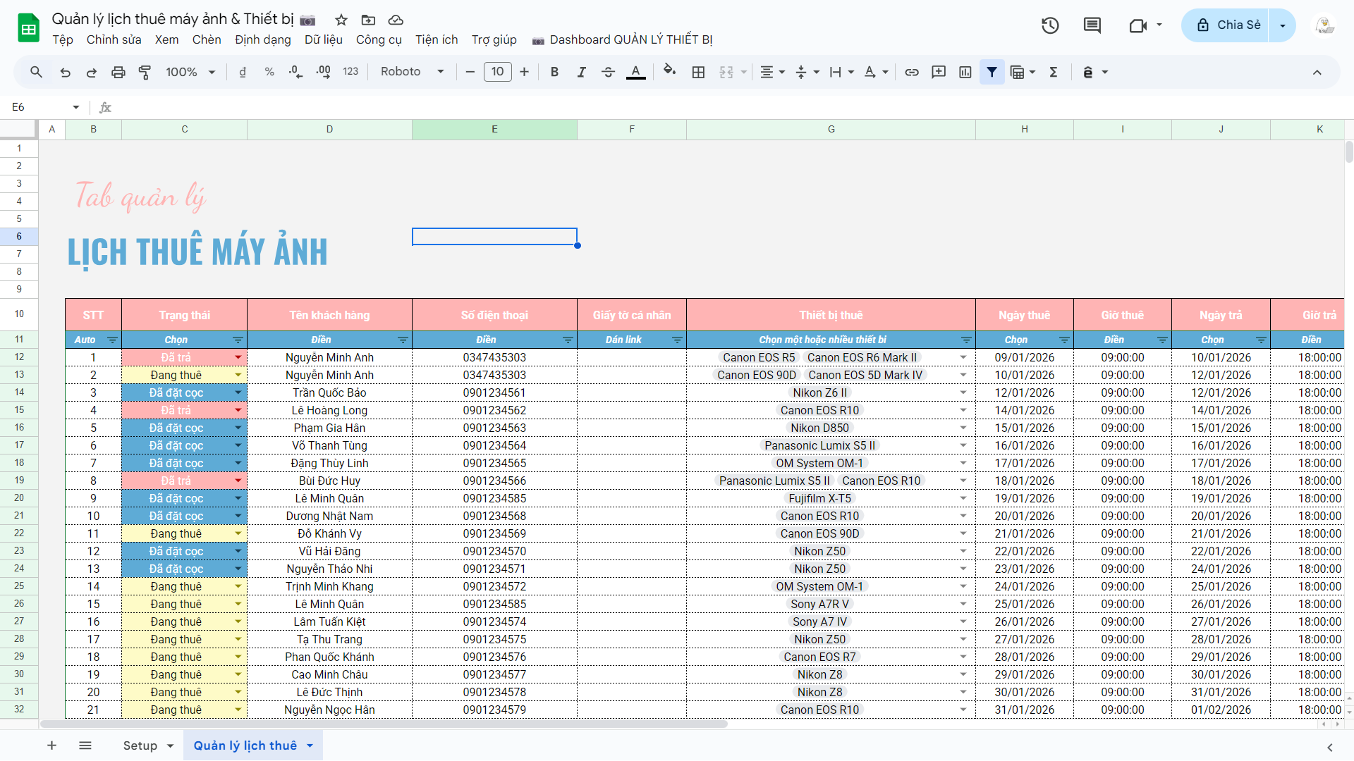
Task: Open the comments history icon
Action: [1092, 26]
